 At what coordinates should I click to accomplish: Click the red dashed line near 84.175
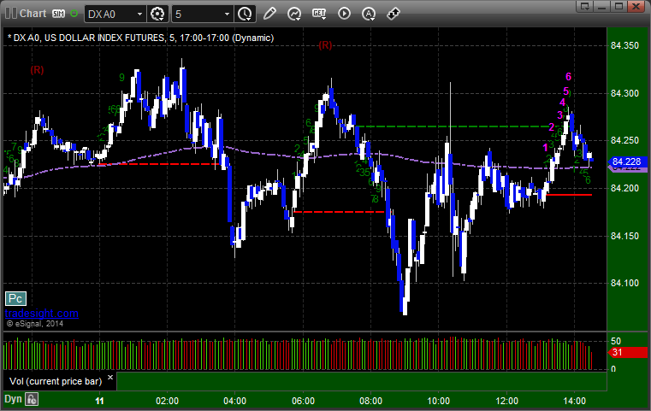coord(340,212)
